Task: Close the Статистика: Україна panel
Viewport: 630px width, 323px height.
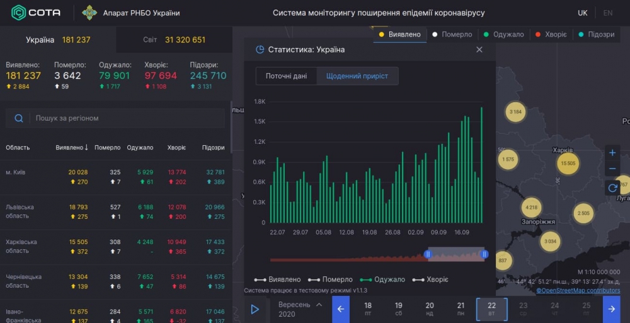Action: 479,50
